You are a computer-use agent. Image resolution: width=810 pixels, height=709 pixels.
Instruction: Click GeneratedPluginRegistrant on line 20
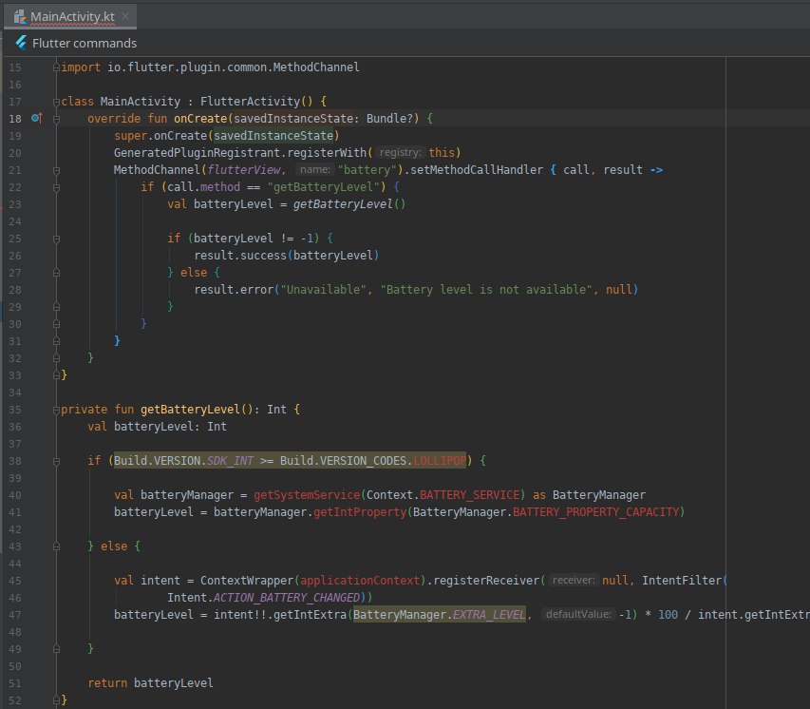pos(197,153)
